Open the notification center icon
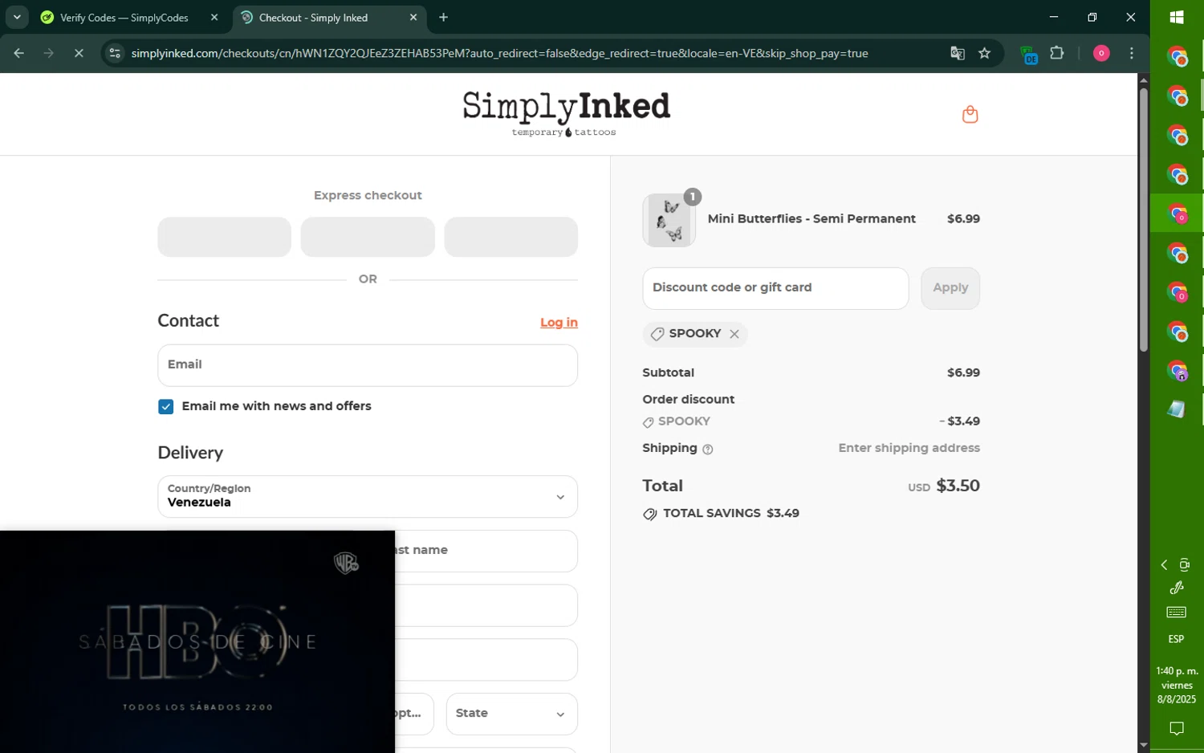1204x753 pixels. click(x=1177, y=729)
